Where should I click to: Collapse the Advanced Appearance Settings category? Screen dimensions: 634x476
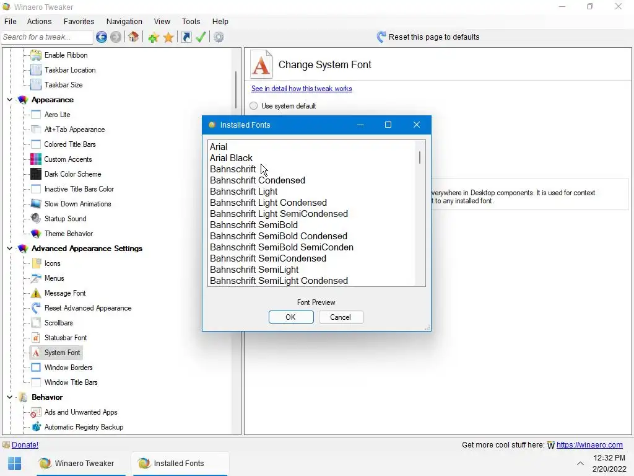9,249
